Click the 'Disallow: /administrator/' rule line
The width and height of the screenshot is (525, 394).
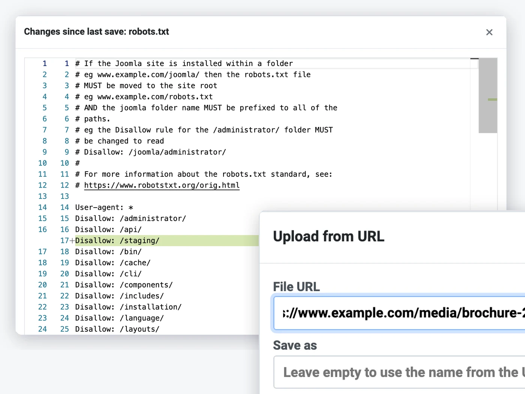click(130, 218)
